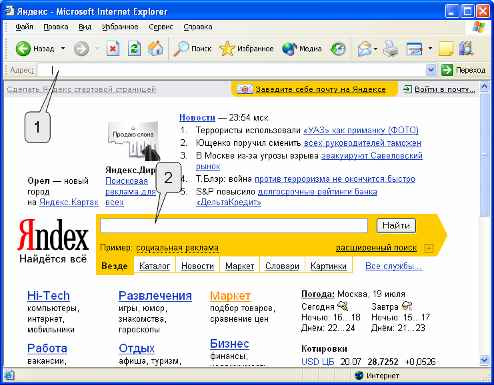The height and width of the screenshot is (385, 494).
Task: Select the Маркет search tab
Action: point(239,266)
